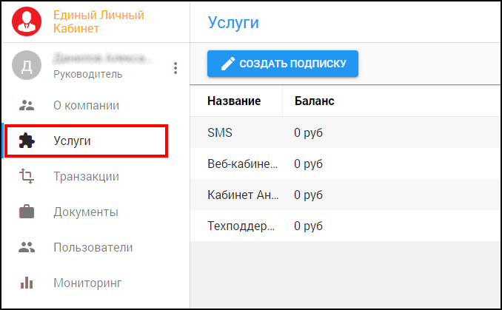502x310 pixels.
Task: Open the three-dot user options menu
Action: click(x=175, y=68)
